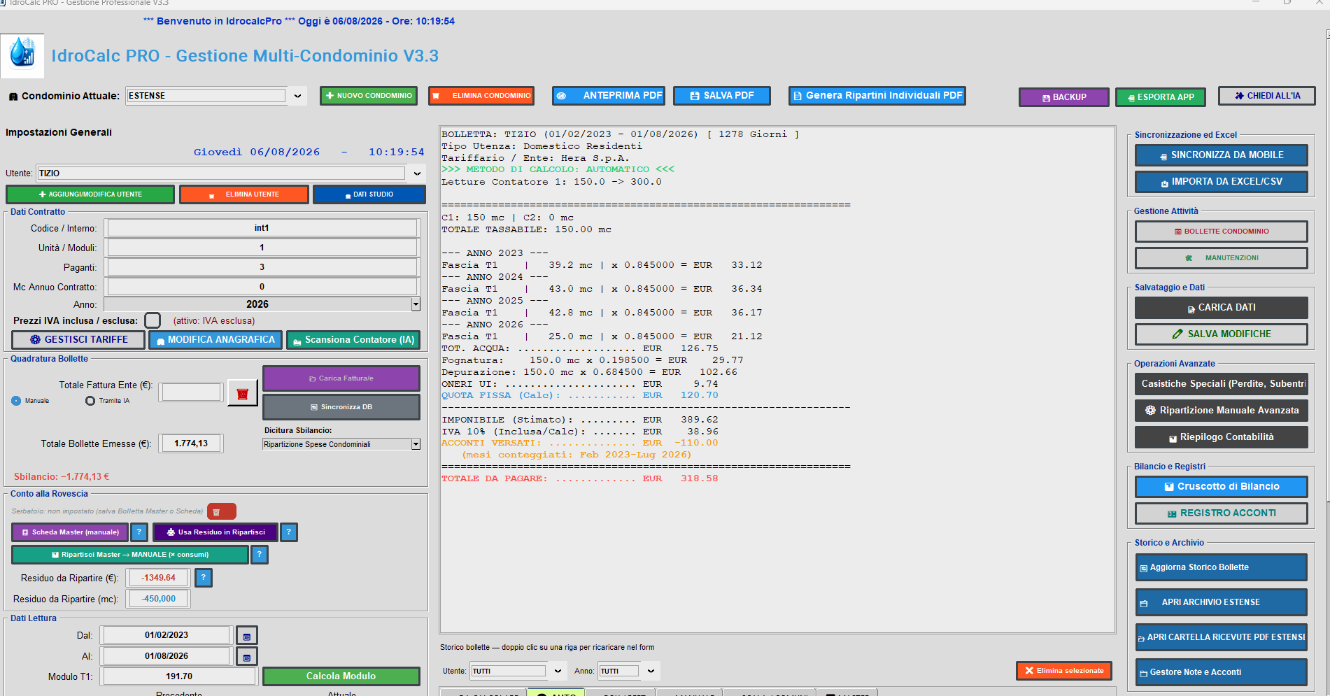This screenshot has height=696, width=1330.
Task: Open the Anno 2026 dropdown
Action: pos(416,304)
